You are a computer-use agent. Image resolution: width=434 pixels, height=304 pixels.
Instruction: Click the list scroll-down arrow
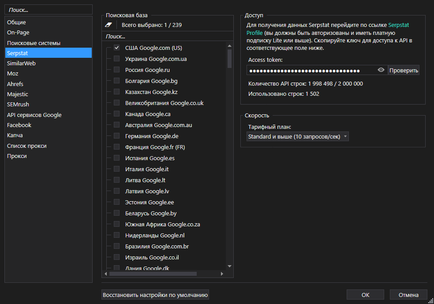coord(229,266)
